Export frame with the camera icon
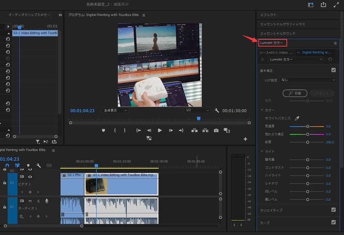 click(x=216, y=130)
